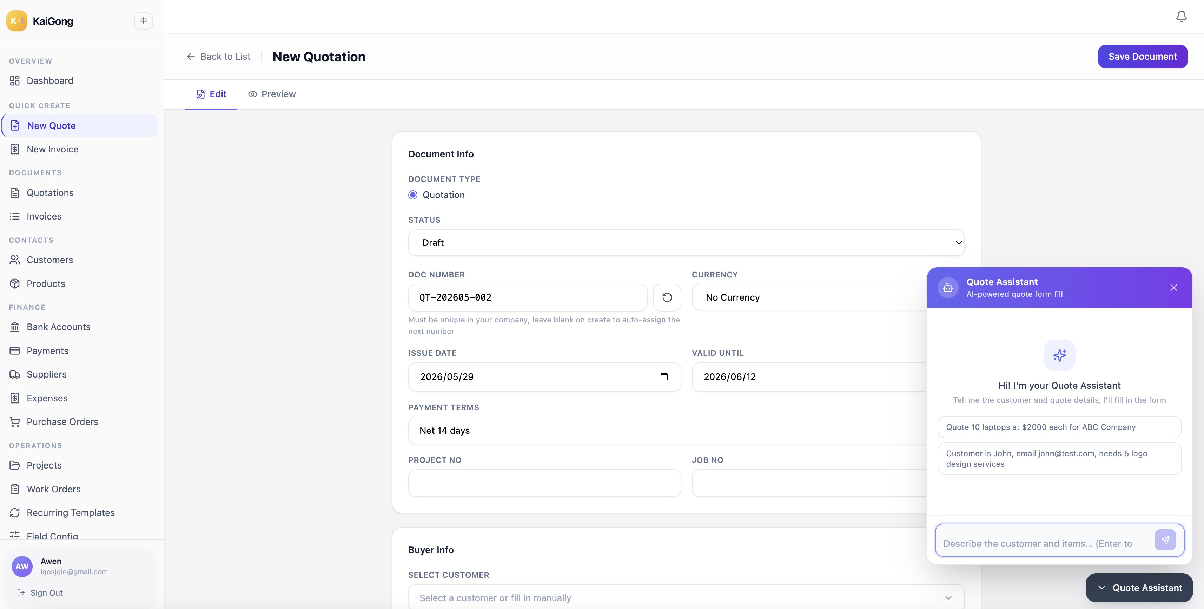The width and height of the screenshot is (1204, 609).
Task: Select the Quotation radio button
Action: pos(413,195)
